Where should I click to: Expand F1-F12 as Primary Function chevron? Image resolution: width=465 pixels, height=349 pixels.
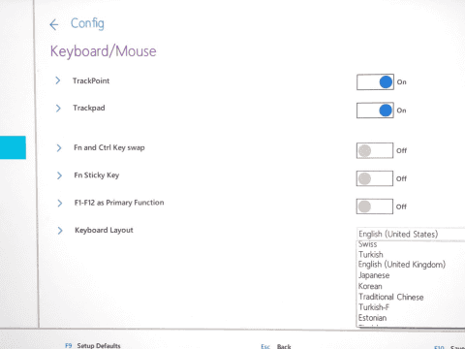[60, 203]
